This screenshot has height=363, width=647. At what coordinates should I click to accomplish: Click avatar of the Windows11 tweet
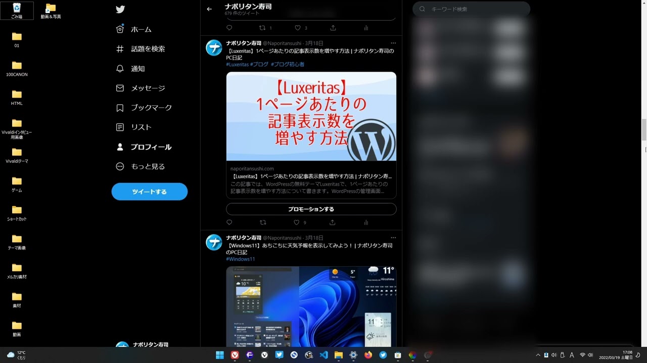coord(214,243)
